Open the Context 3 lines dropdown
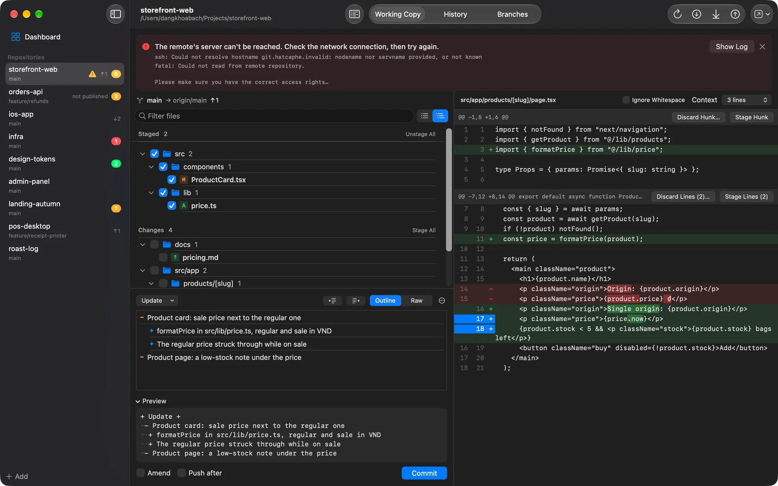Screen dimensions: 778x486 point(746,100)
